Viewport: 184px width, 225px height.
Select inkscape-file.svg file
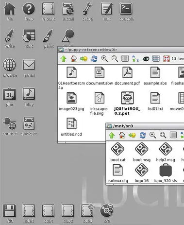99,104
